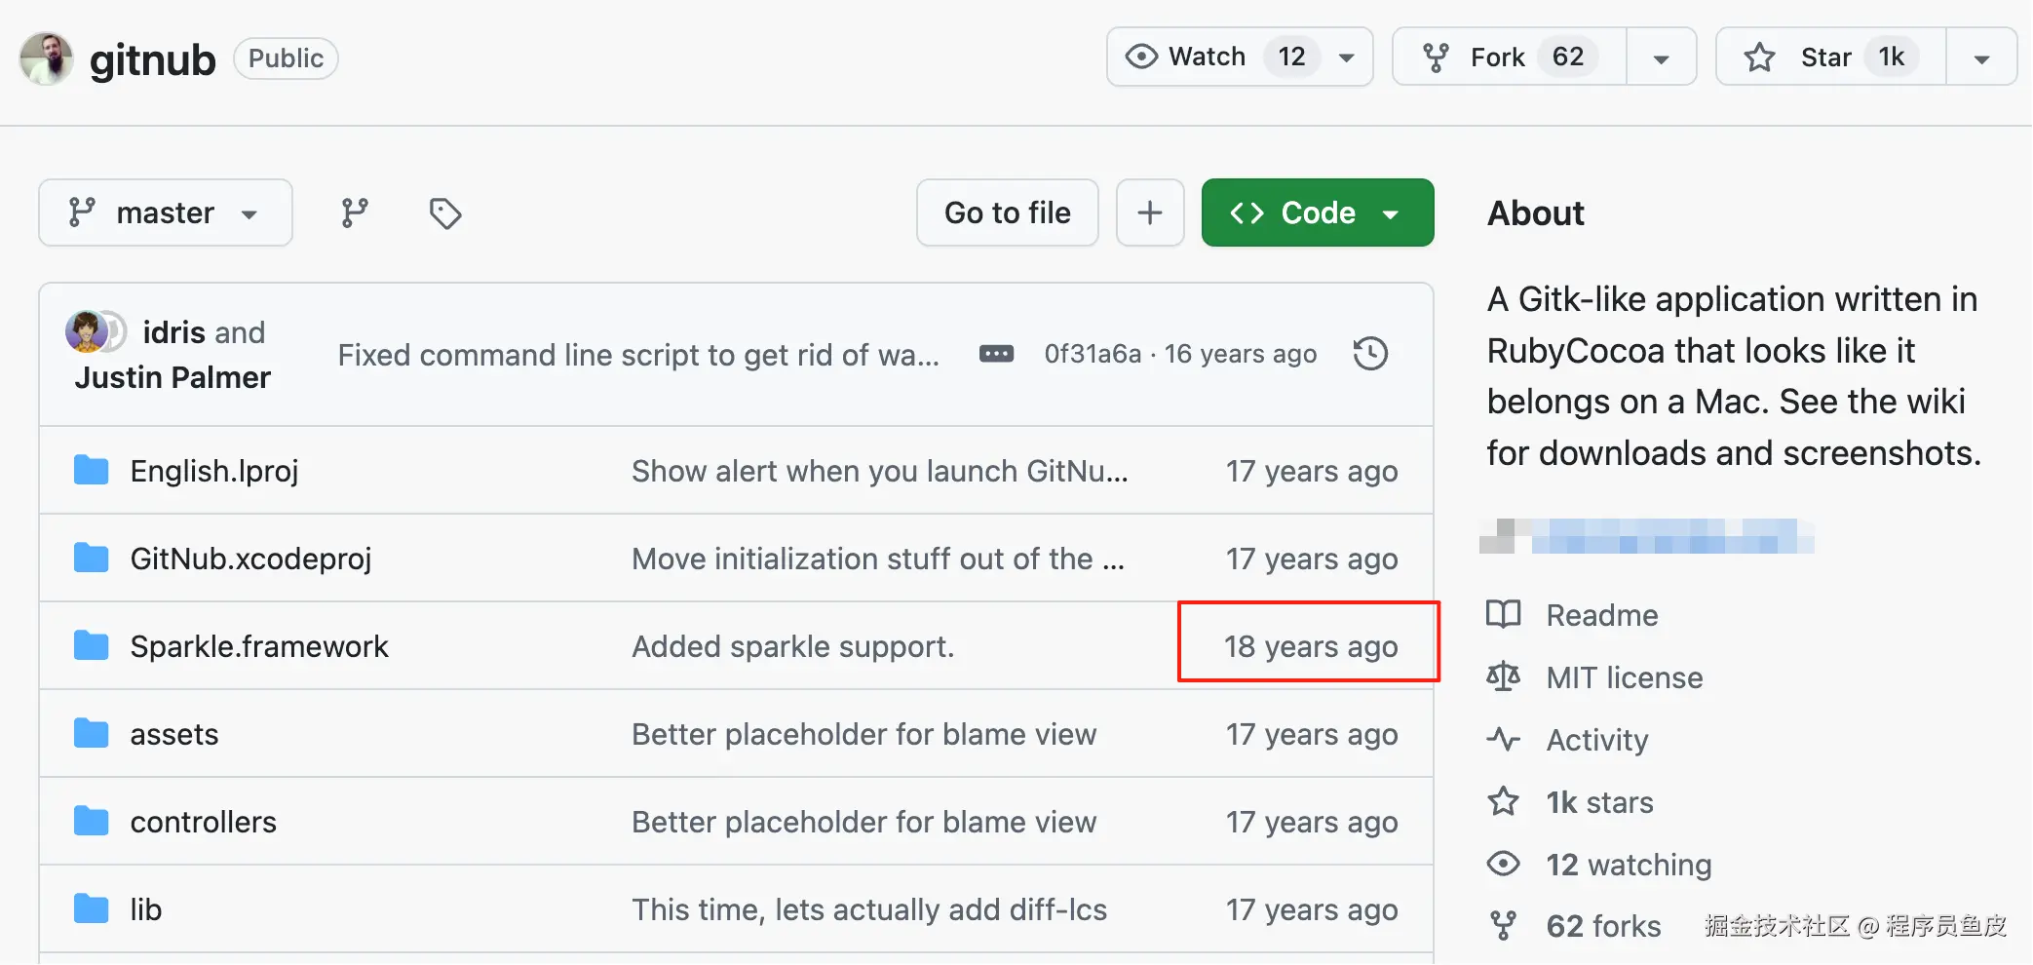Open the controllers folder
Screen dimensions: 2033x965
(x=203, y=822)
